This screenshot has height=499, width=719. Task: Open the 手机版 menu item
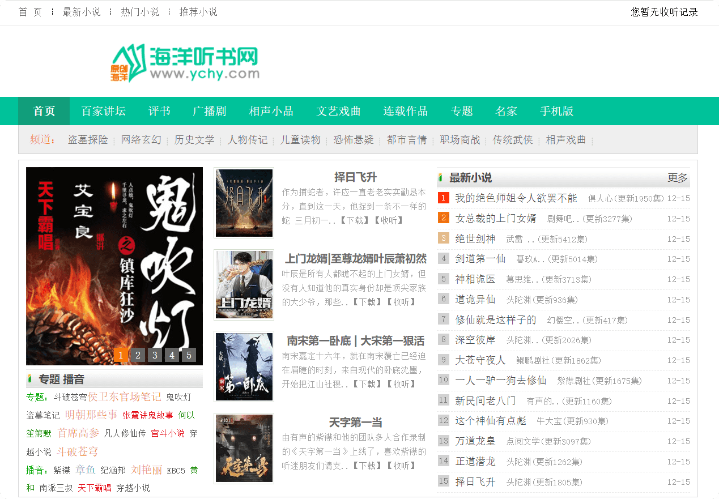click(x=557, y=111)
